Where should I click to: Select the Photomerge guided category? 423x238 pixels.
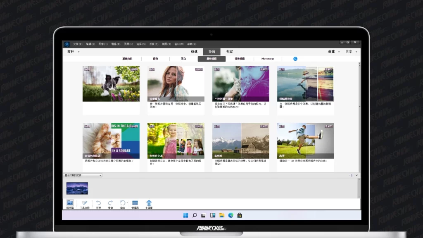(268, 59)
